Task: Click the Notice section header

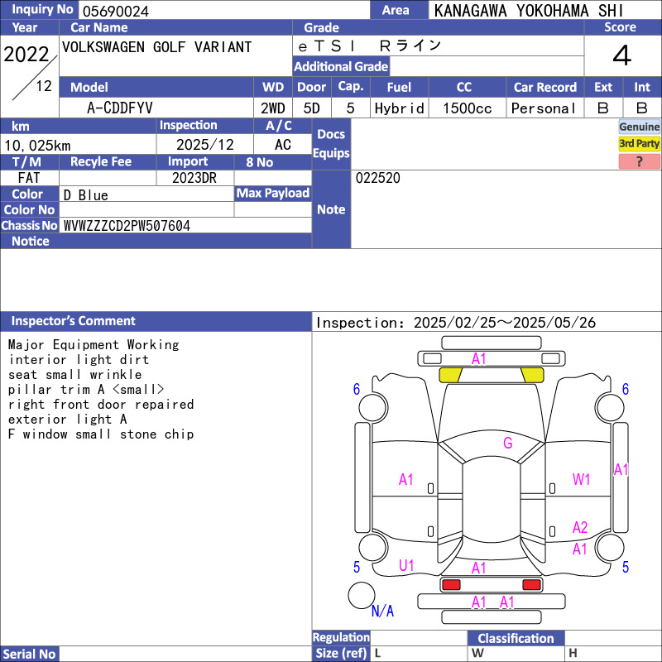Action: pyautogui.click(x=31, y=242)
